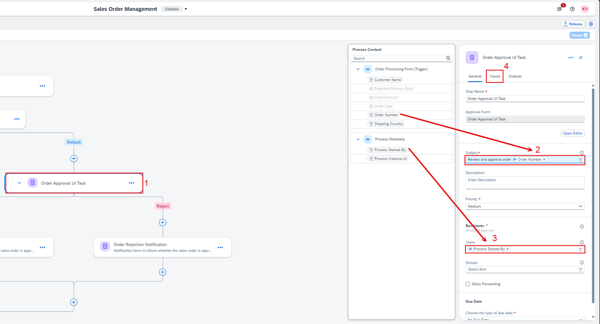Click the Order Processing Form trigger icon

tap(367, 69)
